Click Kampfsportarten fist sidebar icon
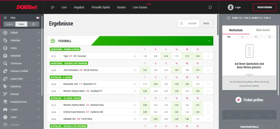Viewport: 280px width, 129px height. [5, 102]
